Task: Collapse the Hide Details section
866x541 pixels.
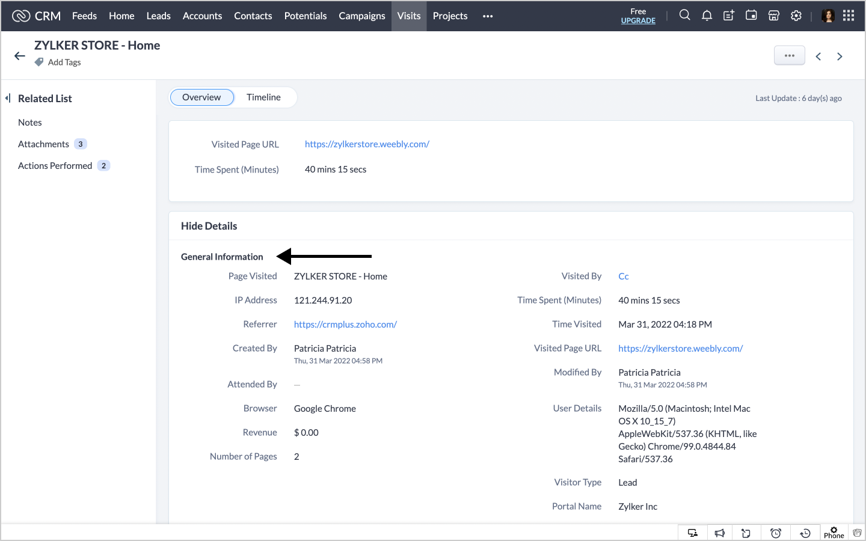Action: [x=209, y=226]
